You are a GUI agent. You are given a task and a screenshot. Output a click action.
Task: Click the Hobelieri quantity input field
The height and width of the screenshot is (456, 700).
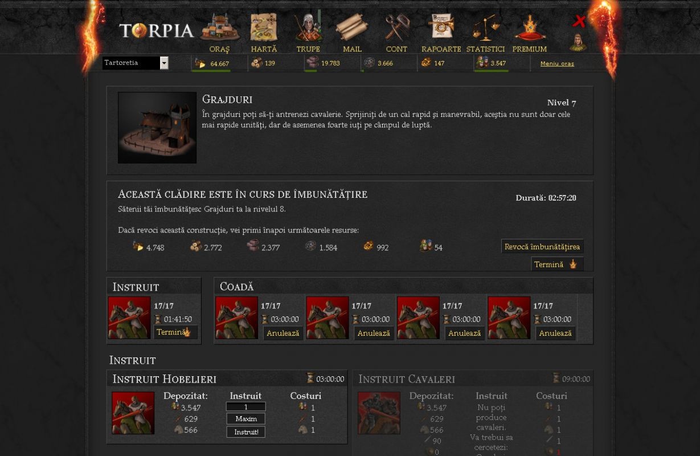[246, 407]
